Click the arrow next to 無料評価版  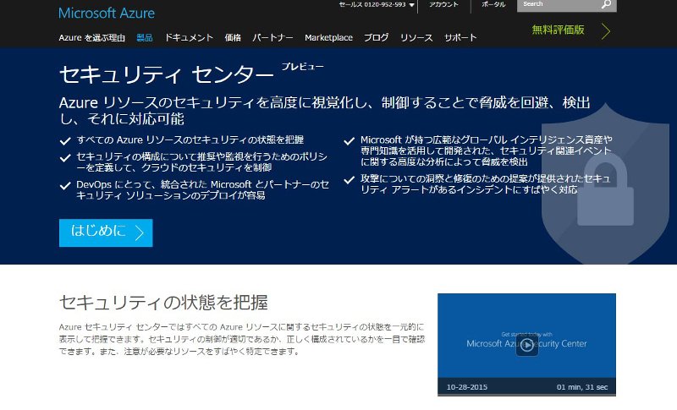[x=606, y=31]
